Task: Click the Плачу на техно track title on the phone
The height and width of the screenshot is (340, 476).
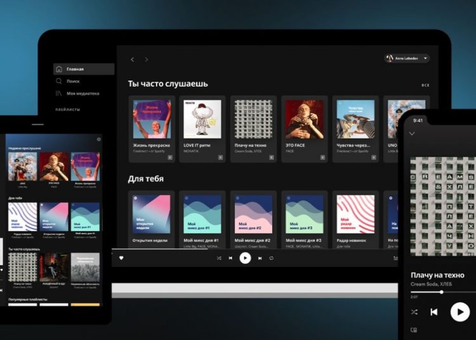Action: click(437, 275)
